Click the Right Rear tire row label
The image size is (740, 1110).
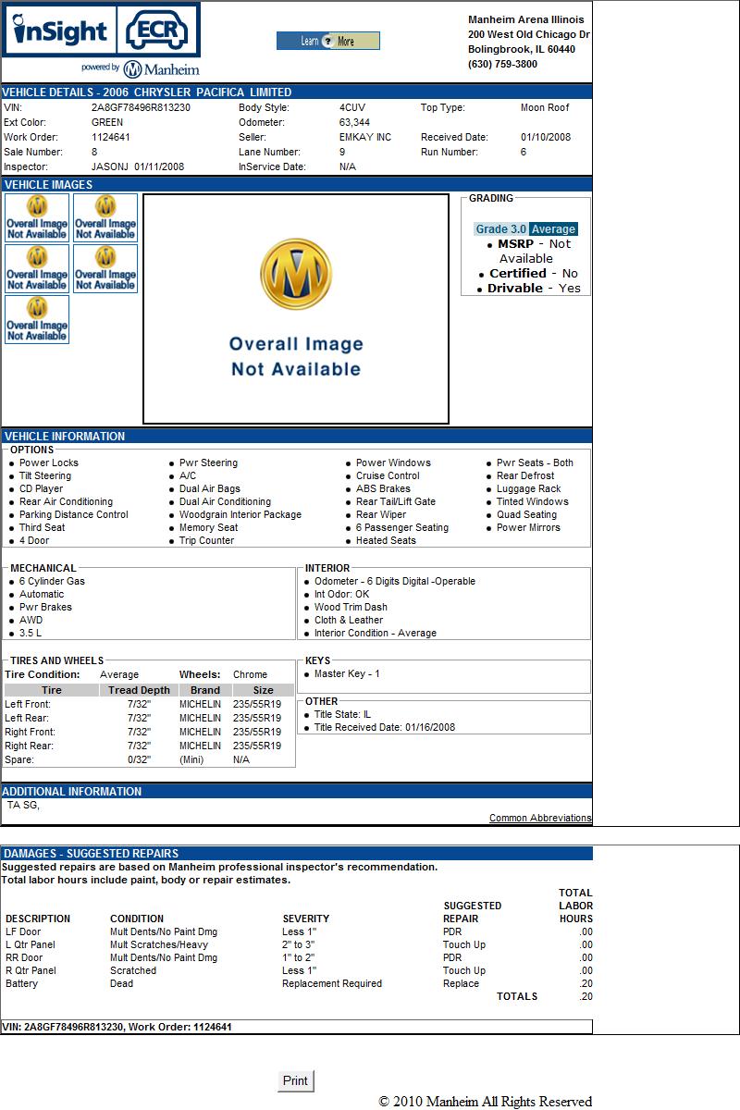pyautogui.click(x=29, y=746)
